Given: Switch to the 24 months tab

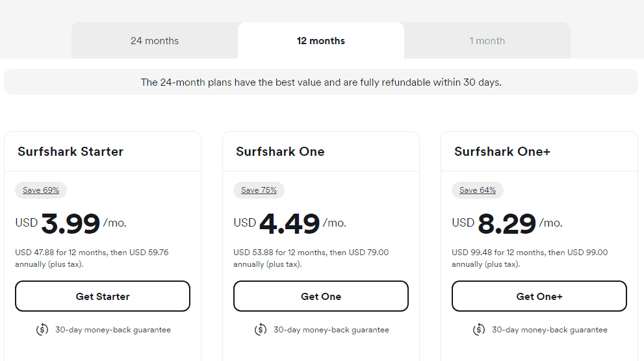Looking at the screenshot, I should 155,41.
